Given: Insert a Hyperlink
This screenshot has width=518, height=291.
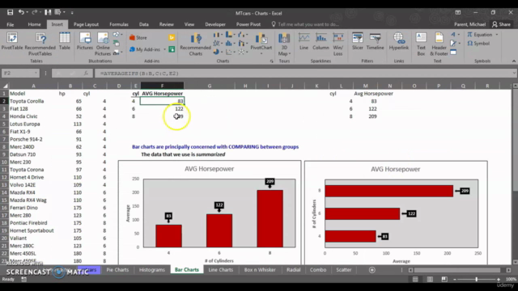Looking at the screenshot, I should pos(399,41).
